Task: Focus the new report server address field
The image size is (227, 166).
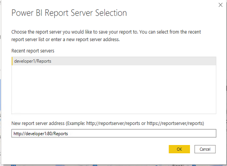Action: (114, 133)
